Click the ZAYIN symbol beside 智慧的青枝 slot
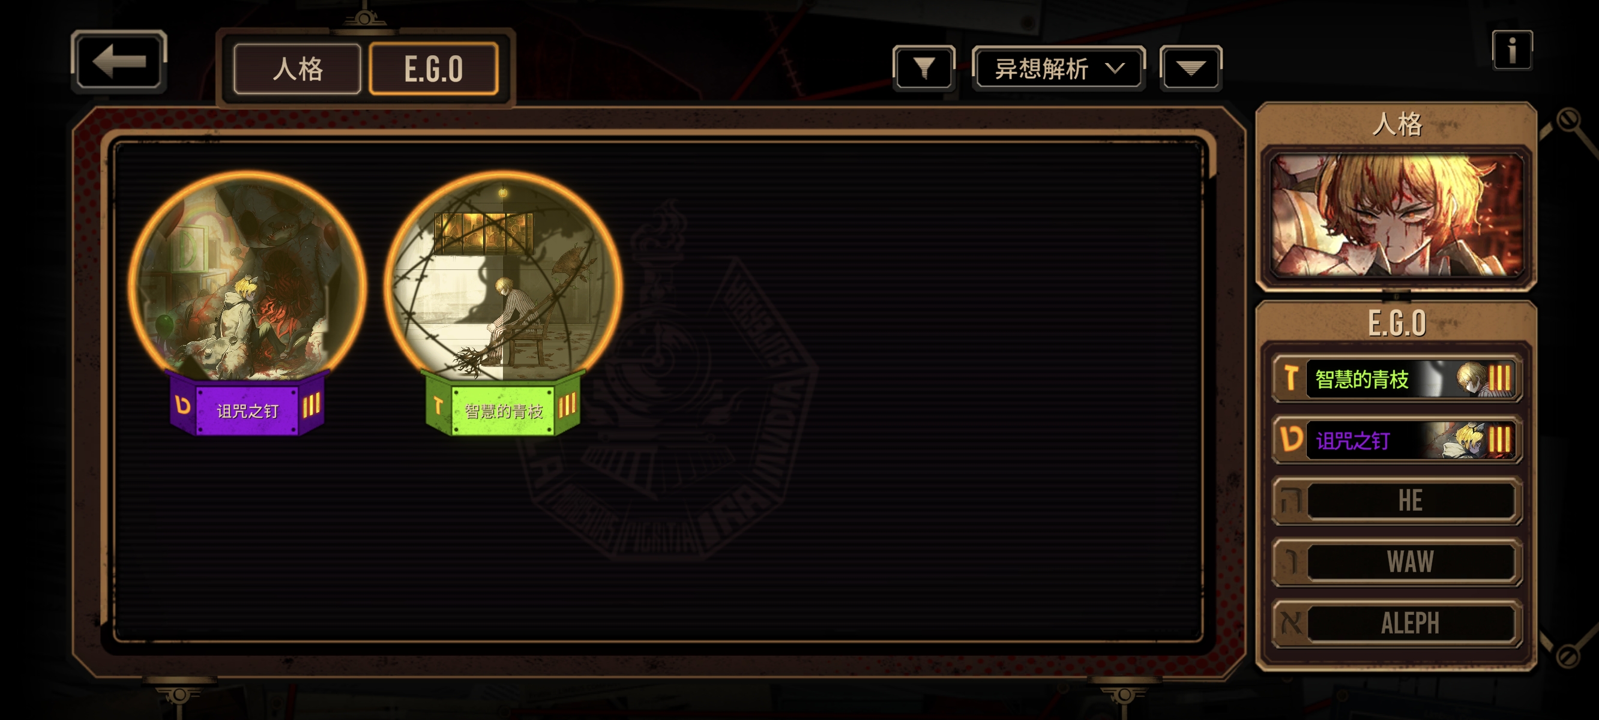The height and width of the screenshot is (720, 1599). pyautogui.click(x=1290, y=378)
